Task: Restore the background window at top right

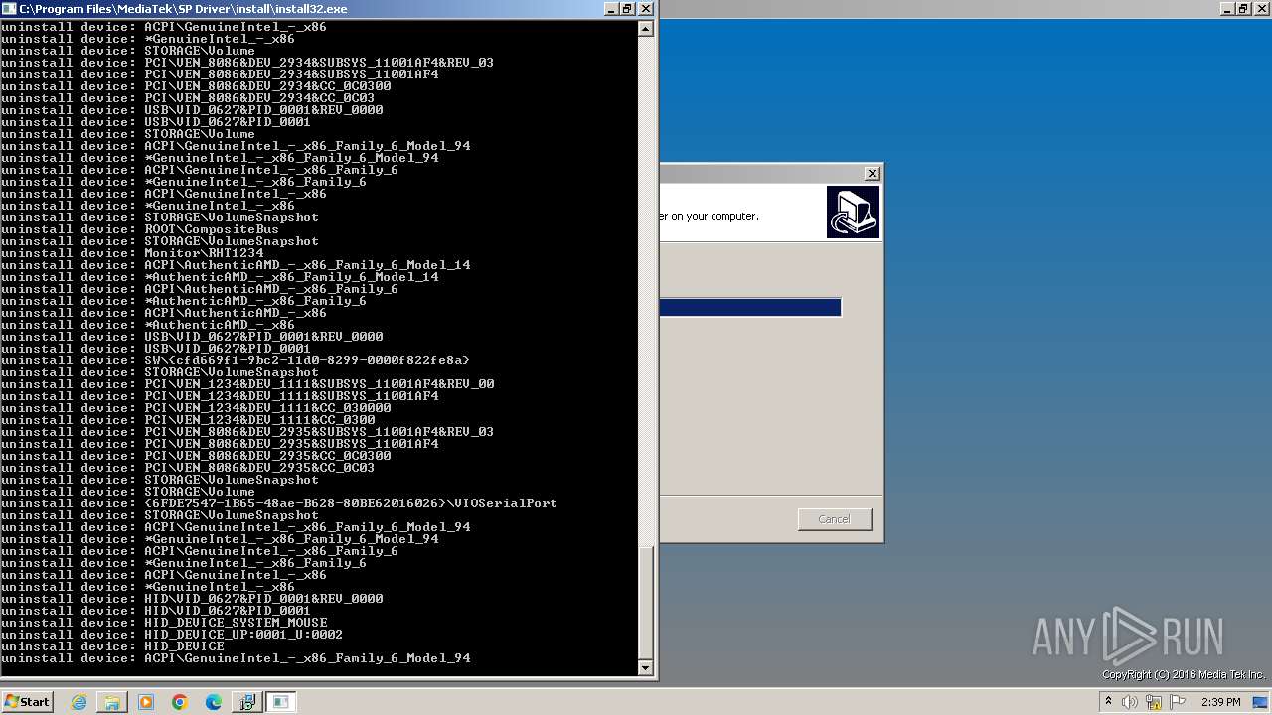Action: (1244, 8)
